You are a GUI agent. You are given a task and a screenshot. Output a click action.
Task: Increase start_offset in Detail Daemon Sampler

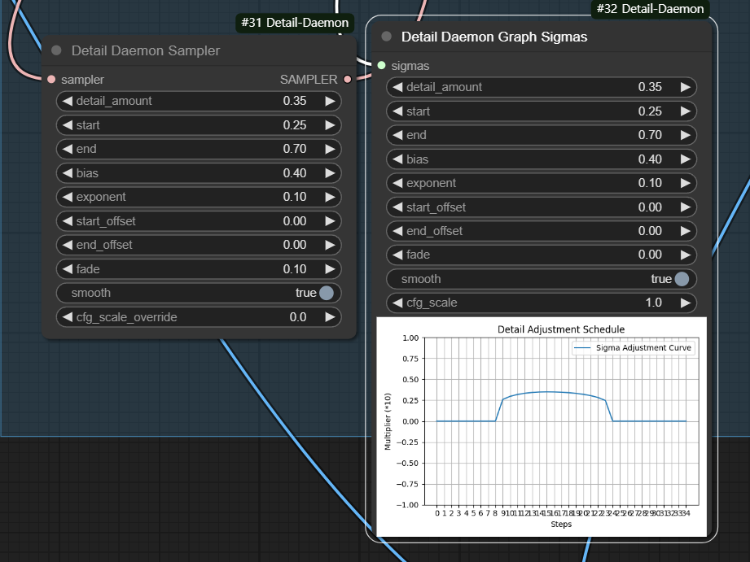click(x=330, y=220)
